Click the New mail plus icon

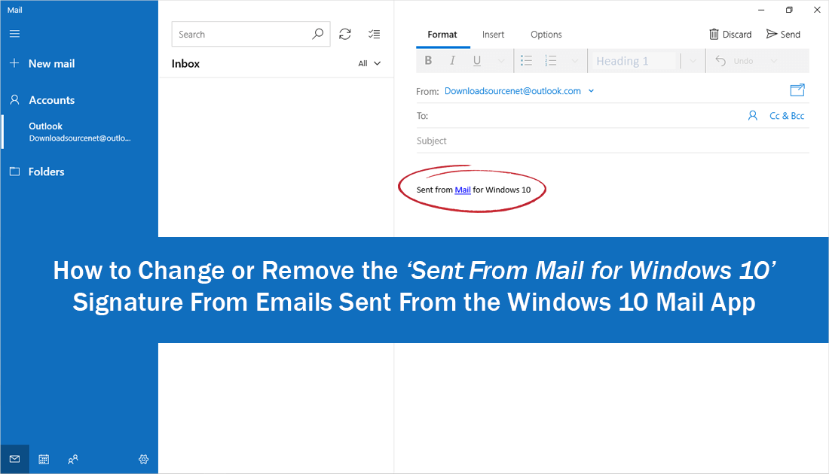coord(14,63)
